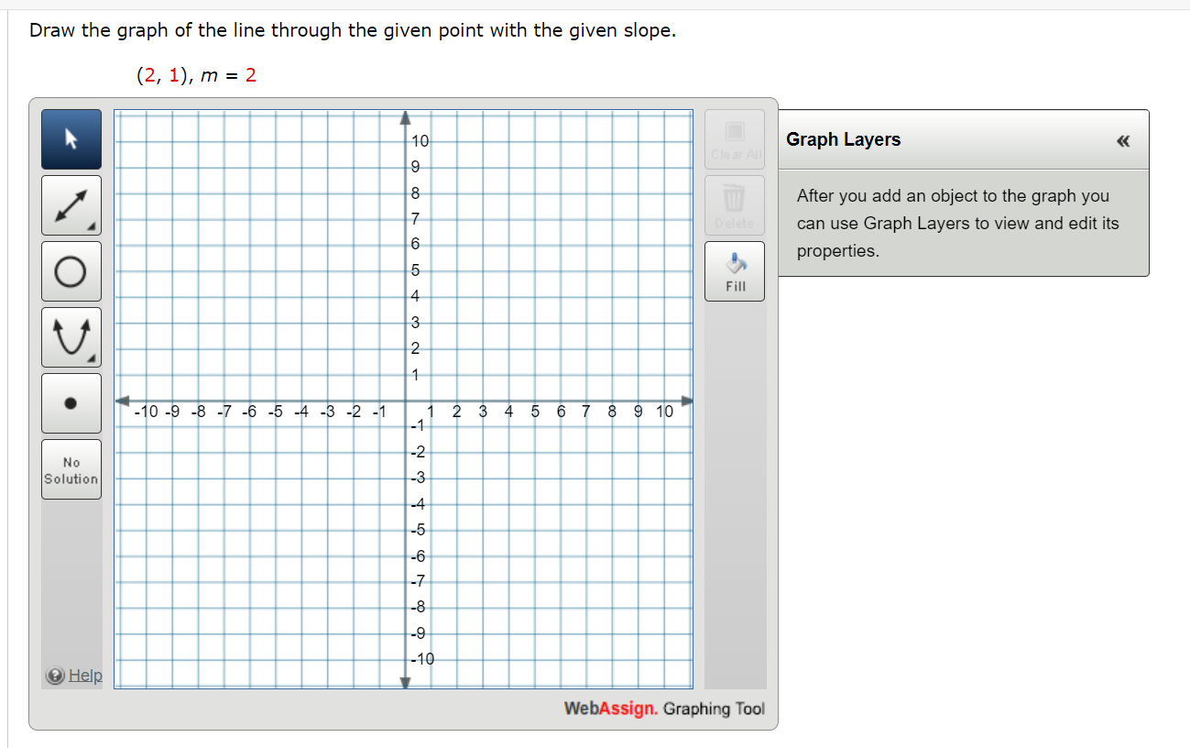Select the parabola drawing tool

pyautogui.click(x=71, y=336)
